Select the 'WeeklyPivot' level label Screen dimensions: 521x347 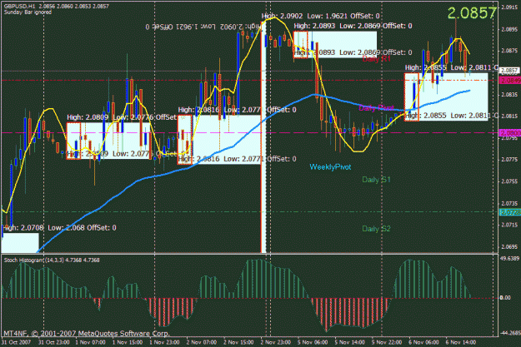click(330, 167)
